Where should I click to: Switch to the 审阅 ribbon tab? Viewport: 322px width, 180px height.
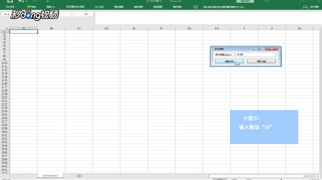(x=138, y=7)
